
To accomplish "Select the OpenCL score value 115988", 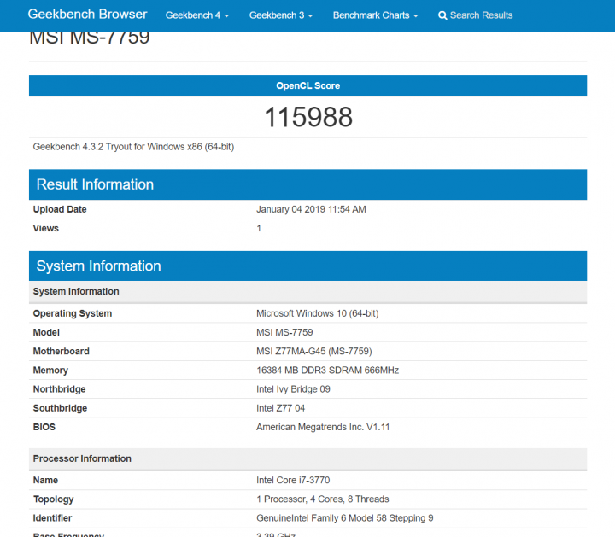I will click(x=307, y=117).
